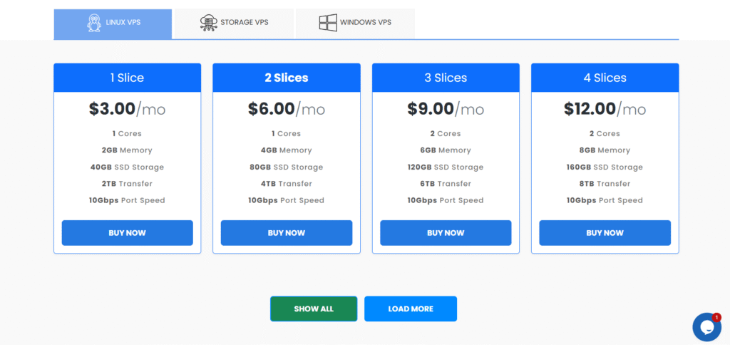This screenshot has height=347, width=730.
Task: Click the Linux penguin icon
Action: click(x=93, y=23)
